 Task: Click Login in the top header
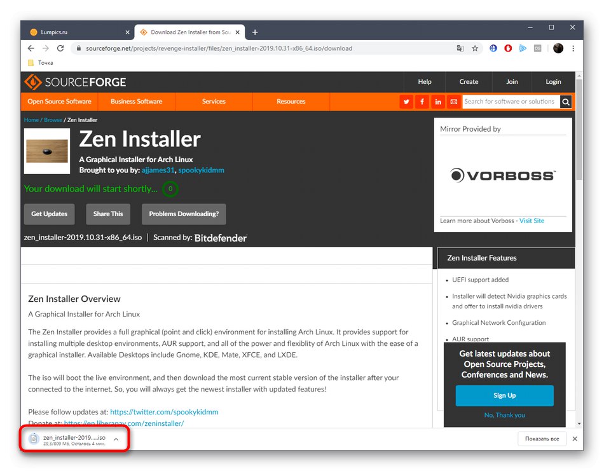pyautogui.click(x=553, y=81)
